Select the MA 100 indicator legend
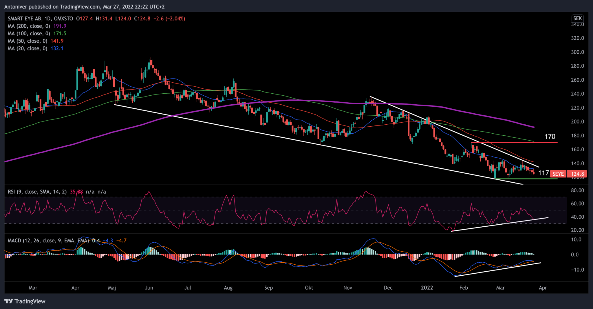 [29, 34]
